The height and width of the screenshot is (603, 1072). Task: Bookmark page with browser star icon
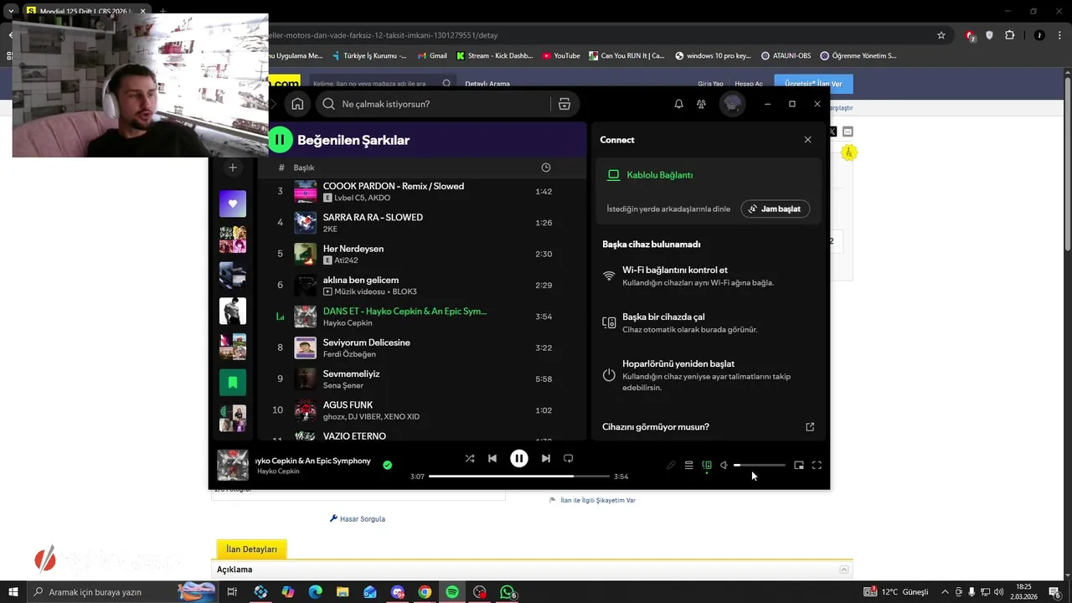(x=941, y=35)
